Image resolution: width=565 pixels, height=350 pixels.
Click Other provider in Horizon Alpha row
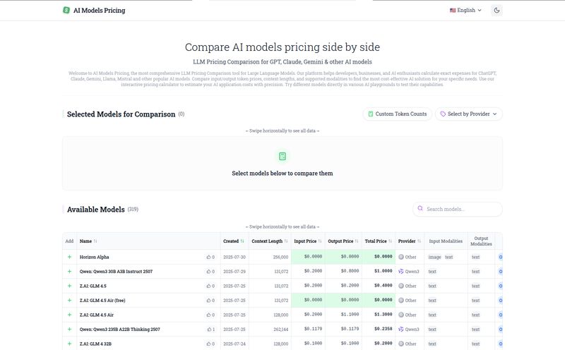pyautogui.click(x=408, y=257)
